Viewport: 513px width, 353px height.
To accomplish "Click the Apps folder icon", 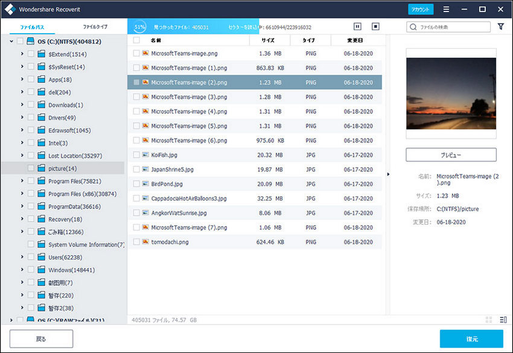I will click(41, 79).
